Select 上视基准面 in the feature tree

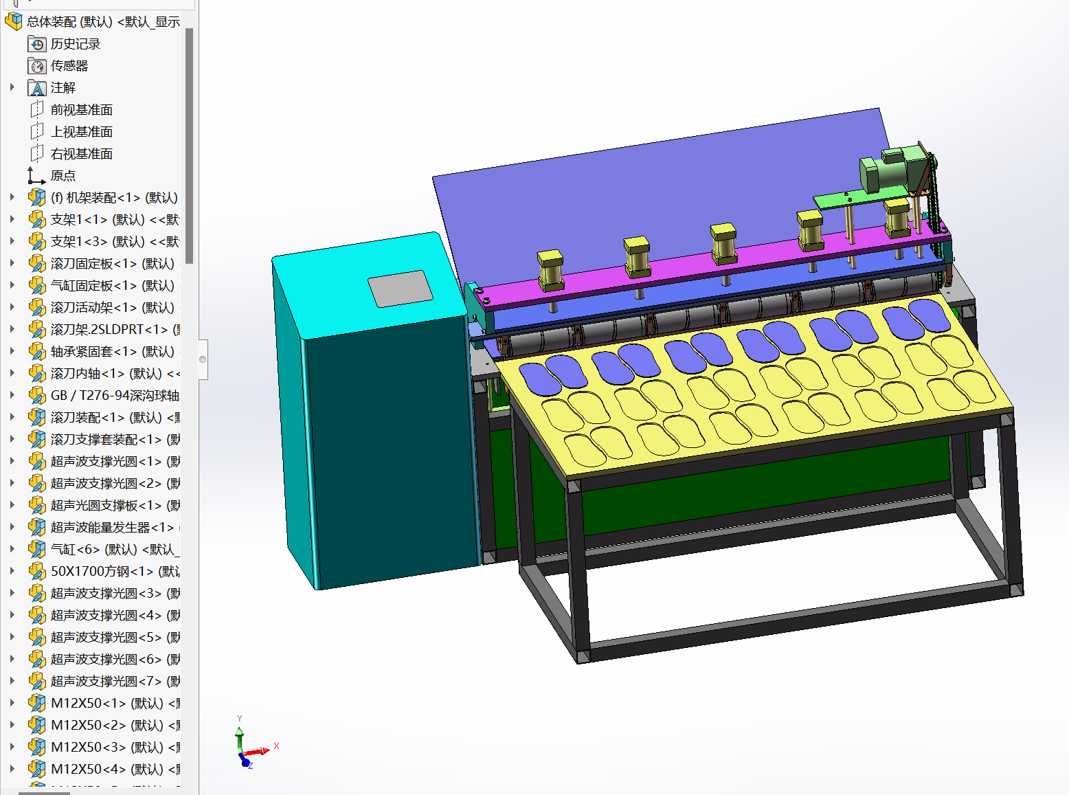[81, 132]
